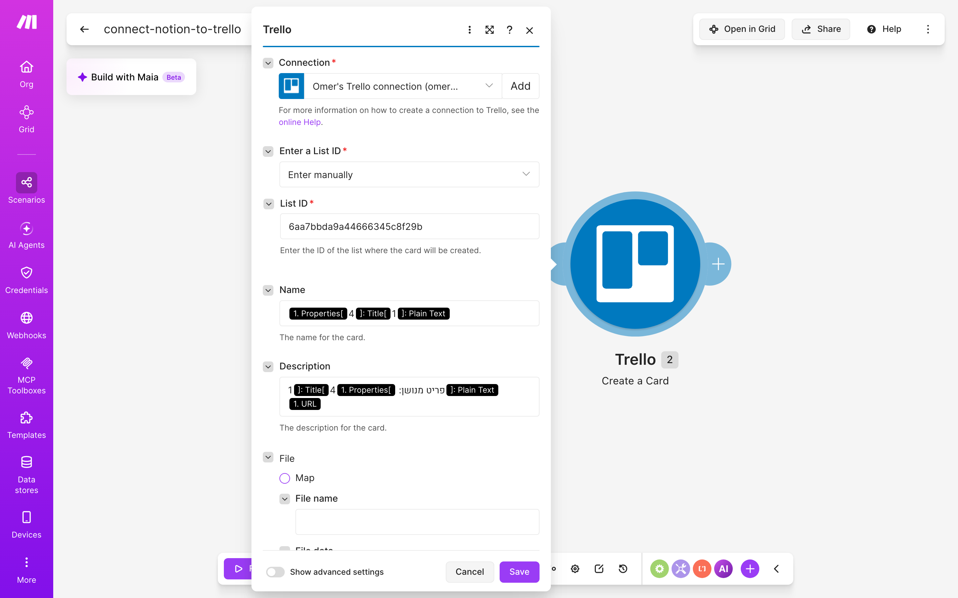Collapse the List ID section
Viewport: 958px width, 598px height.
pyautogui.click(x=269, y=204)
